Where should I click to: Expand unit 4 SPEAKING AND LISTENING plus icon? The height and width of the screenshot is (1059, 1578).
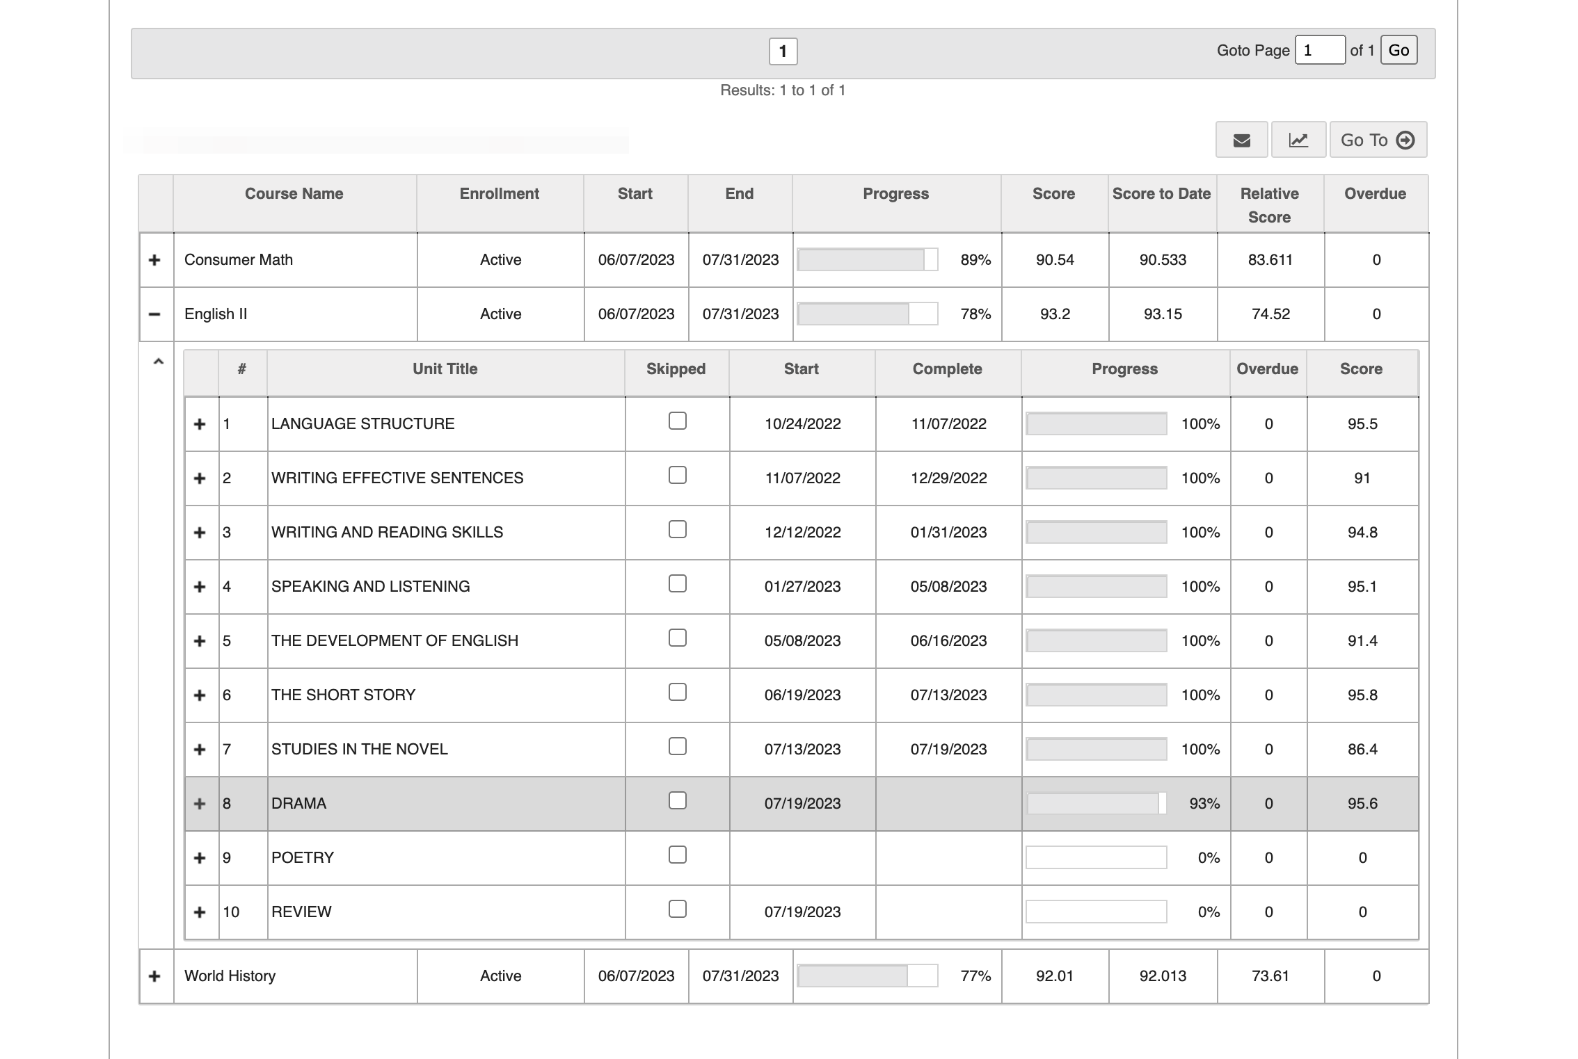coord(200,587)
